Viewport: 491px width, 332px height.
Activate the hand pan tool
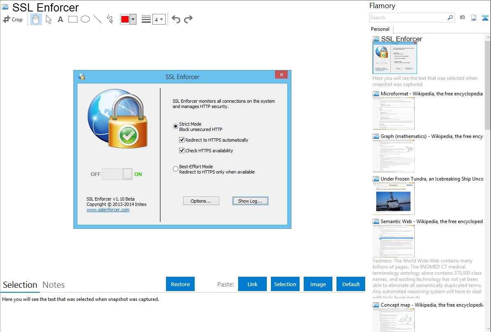coord(36,19)
